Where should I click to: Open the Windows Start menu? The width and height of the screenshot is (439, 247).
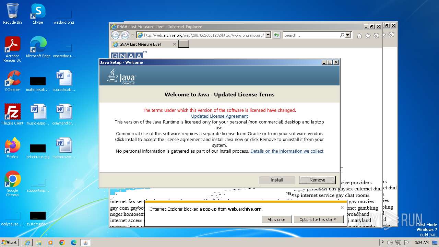click(x=10, y=243)
